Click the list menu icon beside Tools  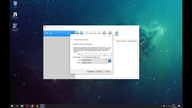tap(72, 33)
